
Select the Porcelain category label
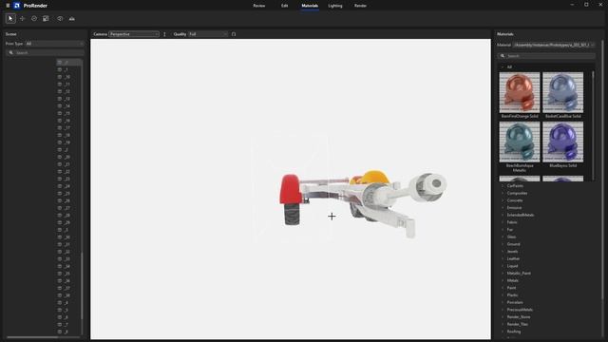pos(515,302)
